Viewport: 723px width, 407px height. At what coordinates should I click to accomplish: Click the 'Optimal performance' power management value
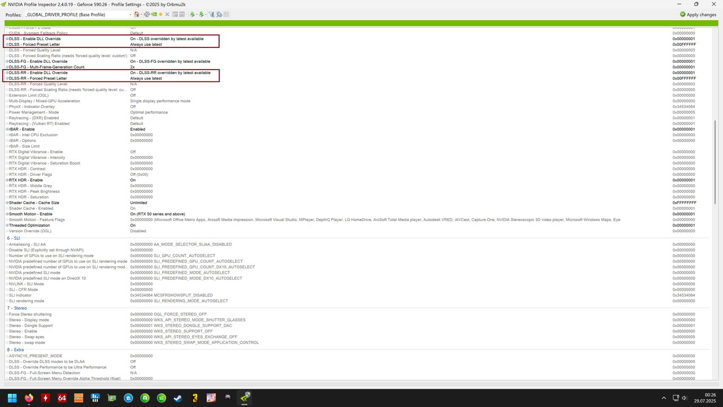(149, 112)
